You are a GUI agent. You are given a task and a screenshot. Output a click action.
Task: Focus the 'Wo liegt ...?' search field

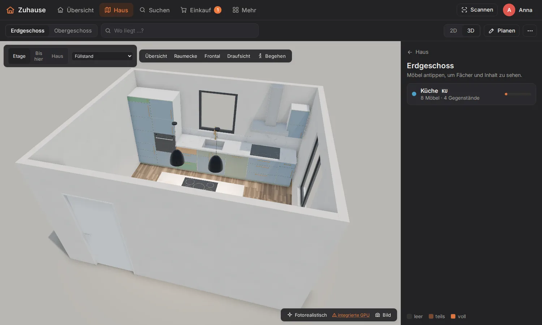coord(180,31)
